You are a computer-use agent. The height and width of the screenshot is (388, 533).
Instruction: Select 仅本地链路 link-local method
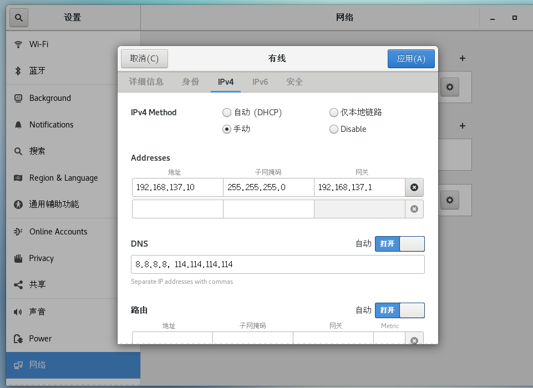(356, 112)
